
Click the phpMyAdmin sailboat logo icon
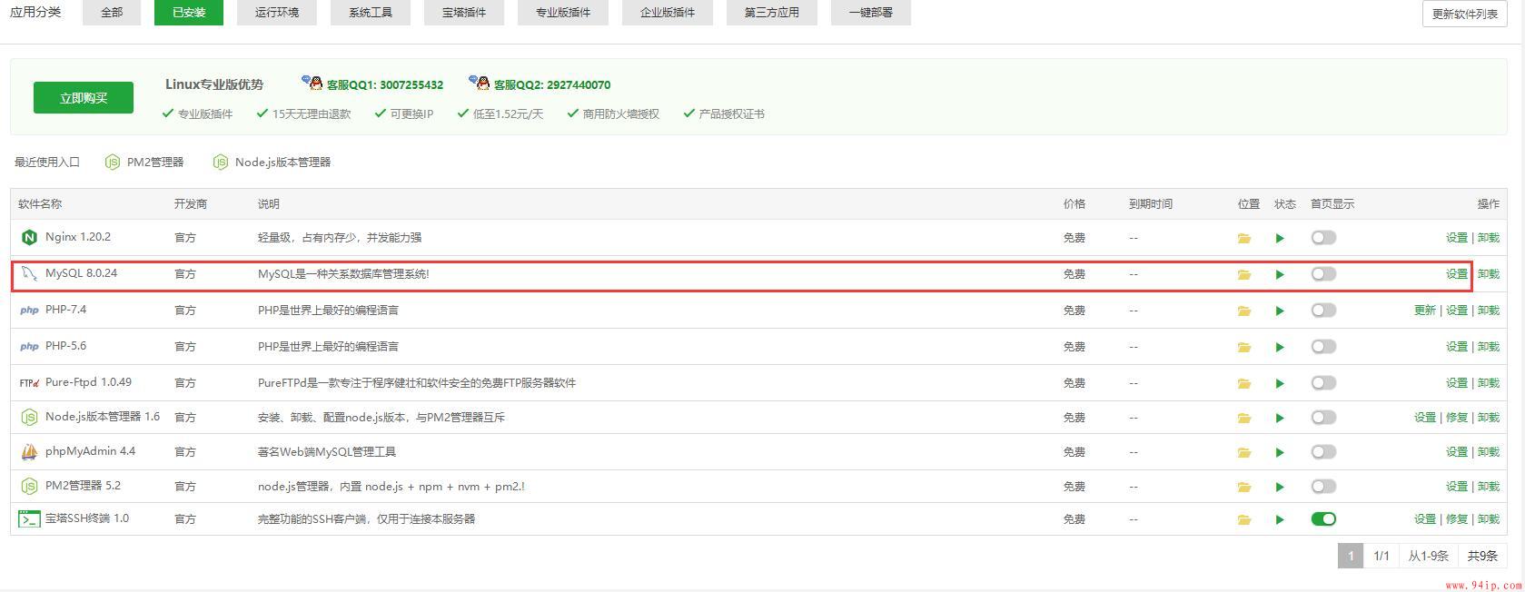click(29, 451)
